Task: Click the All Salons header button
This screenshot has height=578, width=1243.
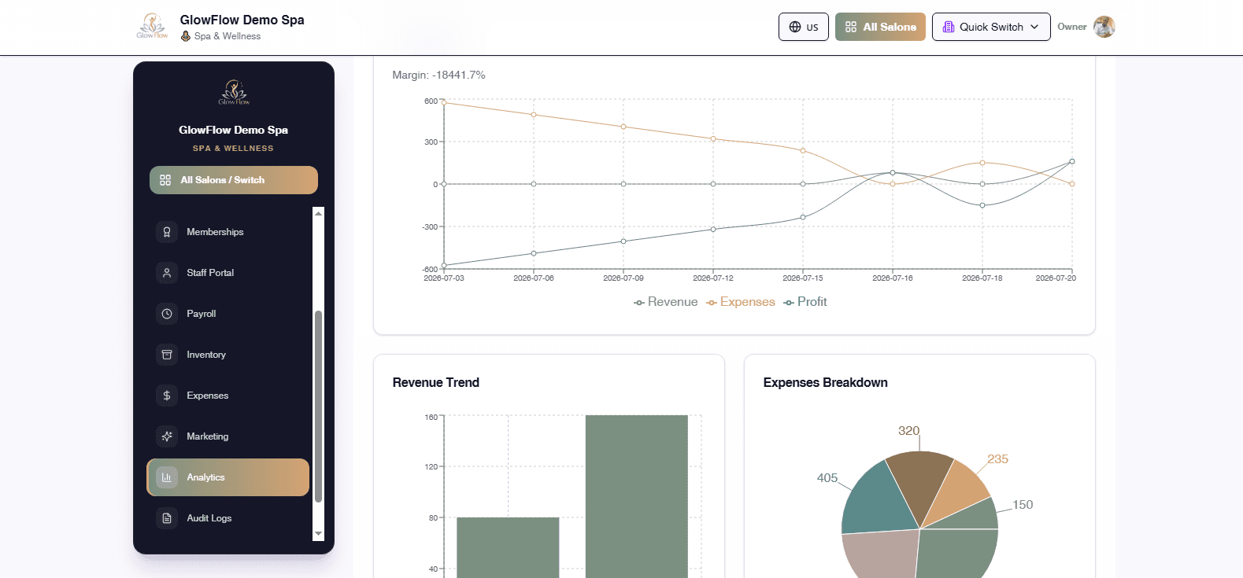Action: pos(880,27)
